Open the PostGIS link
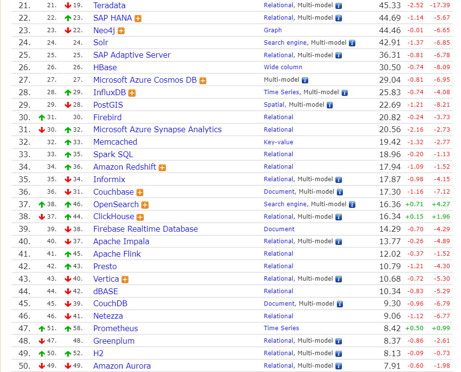The width and height of the screenshot is (461, 372). click(x=108, y=105)
